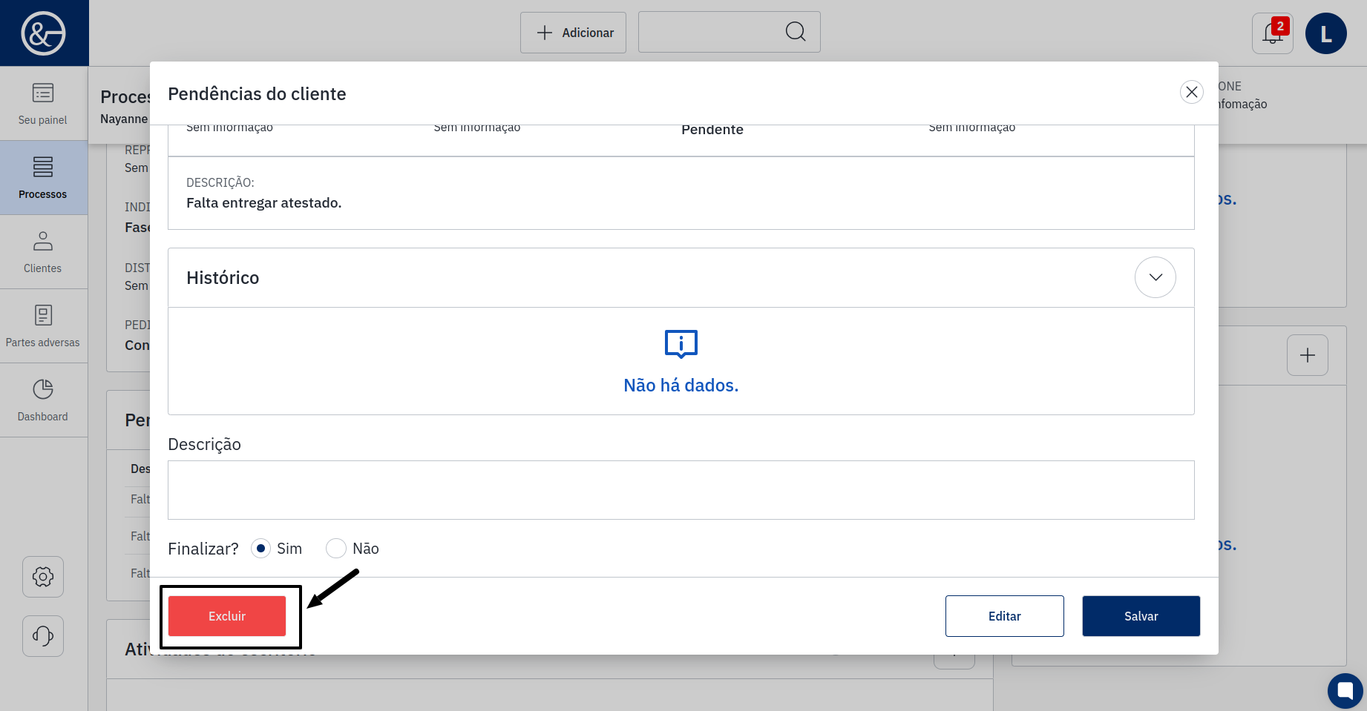The width and height of the screenshot is (1367, 711).
Task: Collapse the Histórico section chevron
Action: point(1155,277)
